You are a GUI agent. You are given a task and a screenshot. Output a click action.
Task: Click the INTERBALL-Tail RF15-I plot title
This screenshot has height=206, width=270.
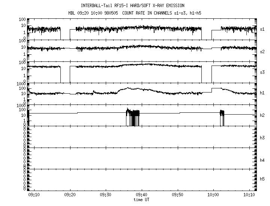[x=139, y=6]
